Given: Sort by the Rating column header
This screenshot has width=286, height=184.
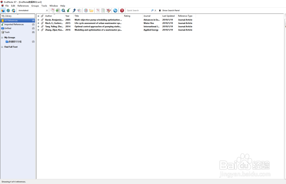Looking at the screenshot, I should tap(133, 16).
